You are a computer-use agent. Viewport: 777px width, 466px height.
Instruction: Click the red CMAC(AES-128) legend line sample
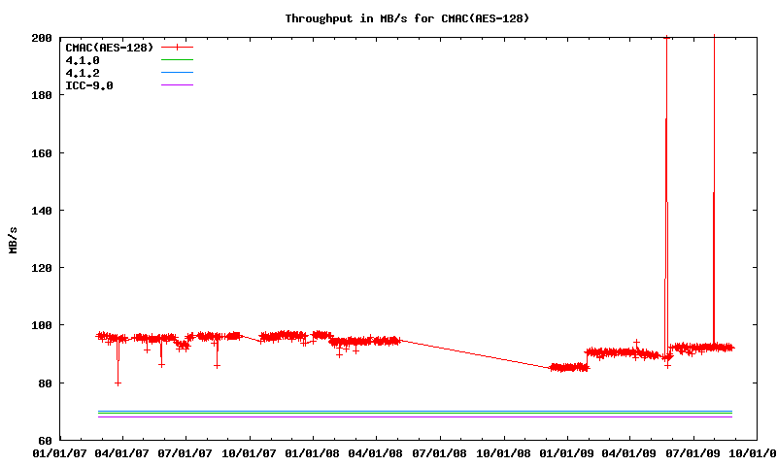(x=178, y=47)
